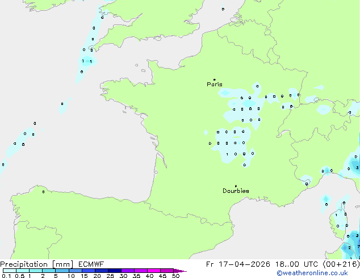Click the Dourbies city label

pyautogui.click(x=236, y=191)
